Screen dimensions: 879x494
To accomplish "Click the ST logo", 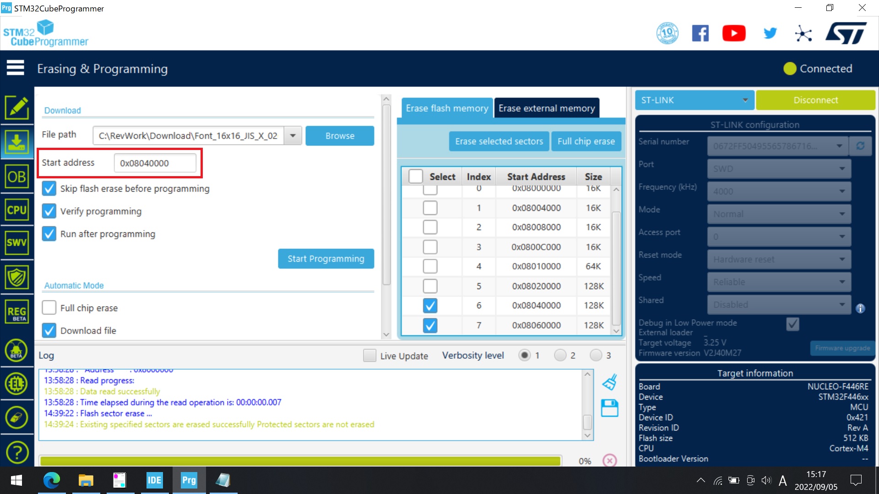I will tap(846, 33).
